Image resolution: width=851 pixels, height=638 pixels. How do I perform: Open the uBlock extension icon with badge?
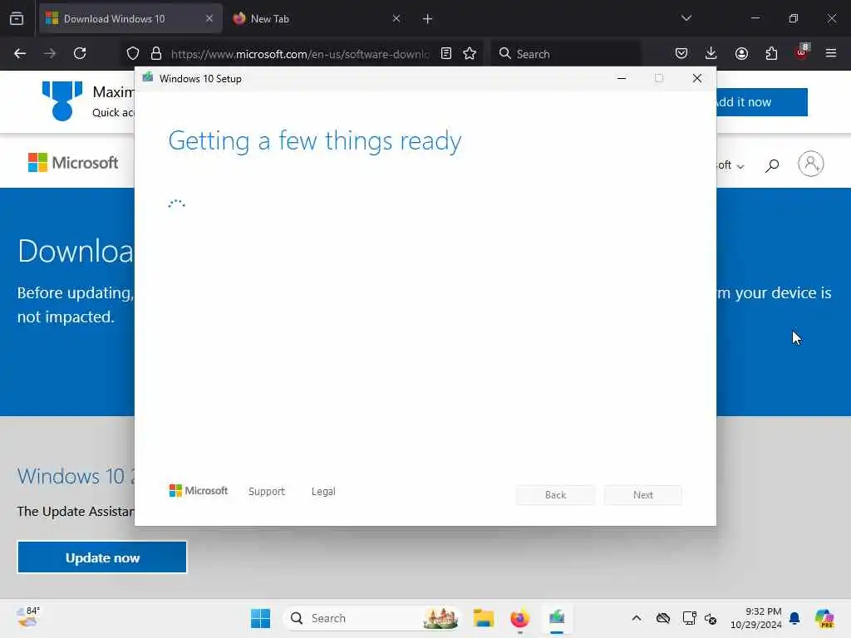point(802,52)
